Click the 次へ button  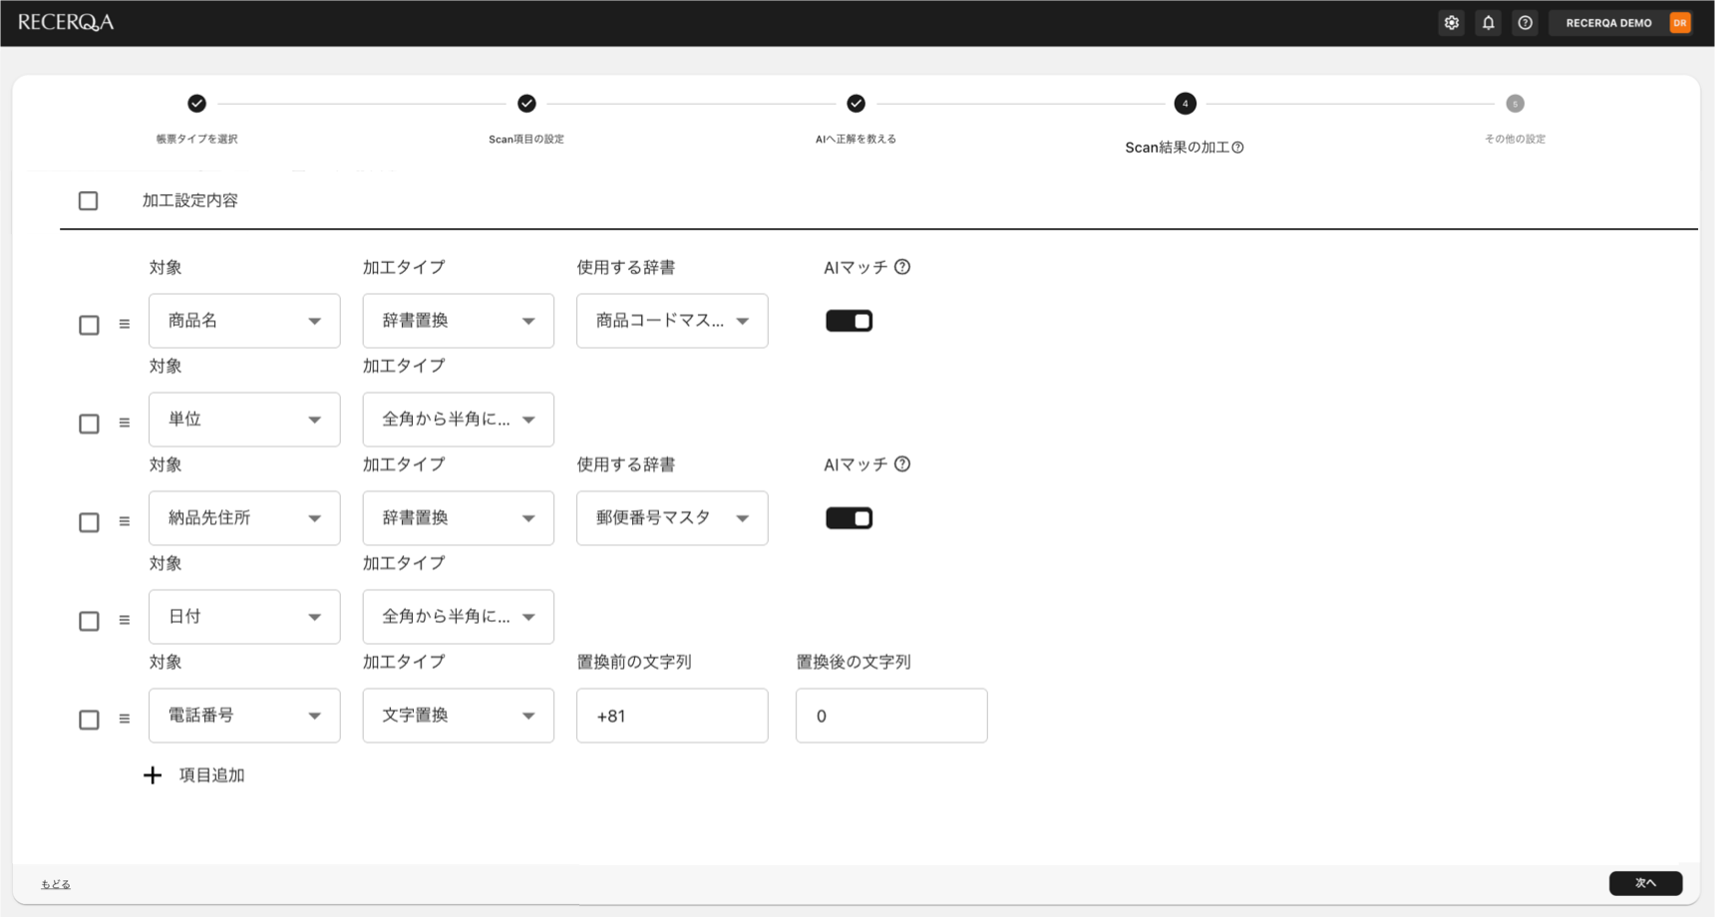(x=1645, y=883)
